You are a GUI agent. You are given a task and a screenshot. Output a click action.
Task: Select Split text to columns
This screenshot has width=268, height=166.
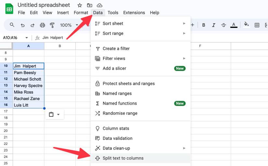pos(123,158)
